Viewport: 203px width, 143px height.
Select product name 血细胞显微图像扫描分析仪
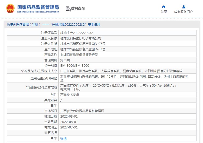pyautogui.click(x=79, y=55)
